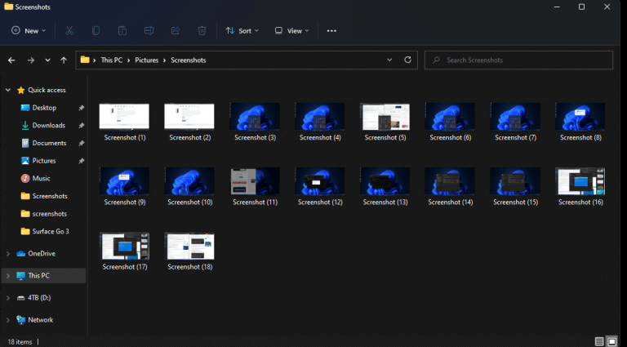This screenshot has height=347, width=627.
Task: Open Desktop in Quick access
Action: [44, 108]
